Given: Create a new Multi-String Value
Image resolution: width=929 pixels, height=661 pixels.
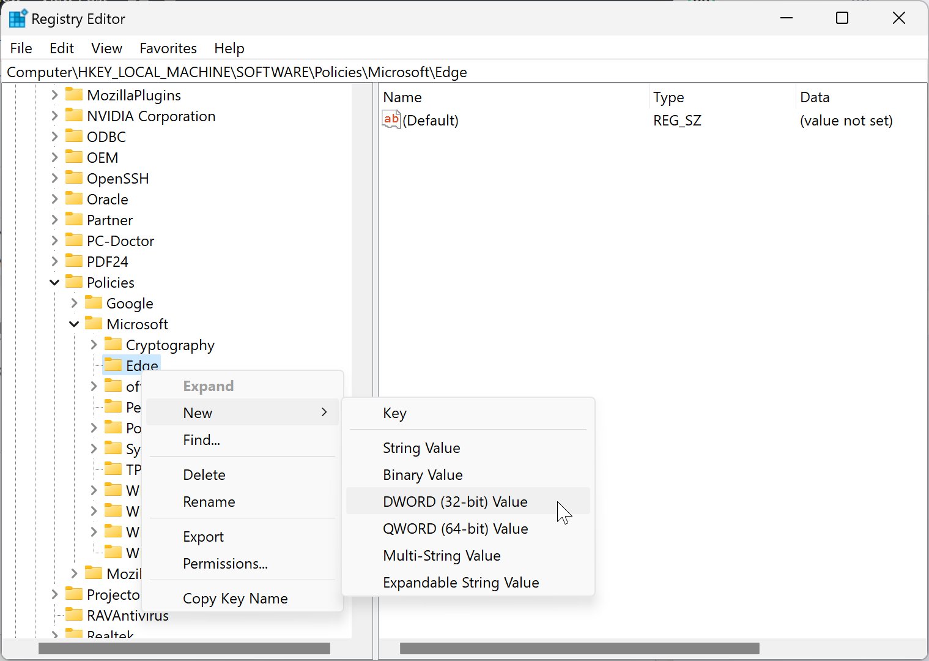Looking at the screenshot, I should (x=468, y=556).
